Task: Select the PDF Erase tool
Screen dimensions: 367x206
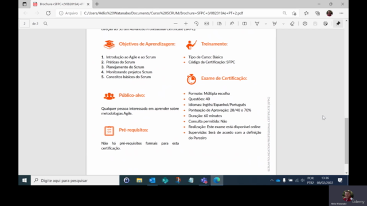Action: (292, 23)
